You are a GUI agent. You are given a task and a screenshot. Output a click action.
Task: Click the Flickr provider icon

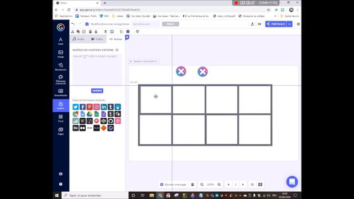coord(82,128)
